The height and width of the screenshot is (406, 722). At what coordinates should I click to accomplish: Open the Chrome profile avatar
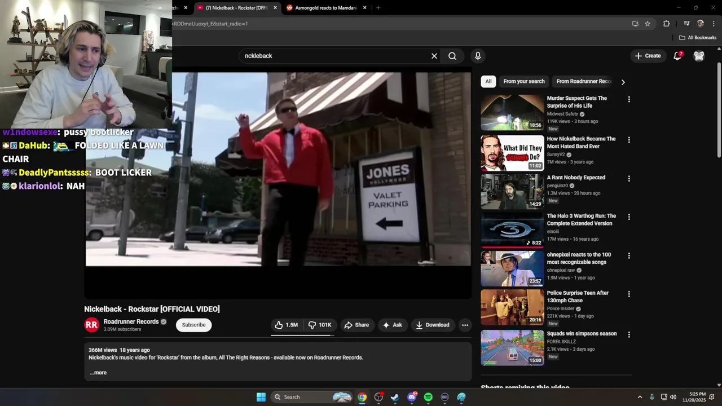coord(701,24)
